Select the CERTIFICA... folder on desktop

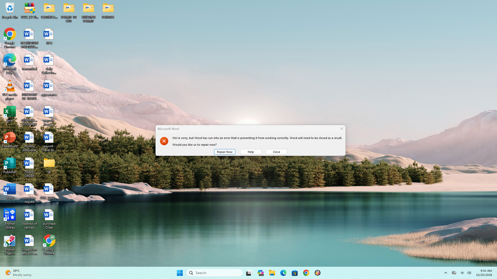click(x=49, y=11)
